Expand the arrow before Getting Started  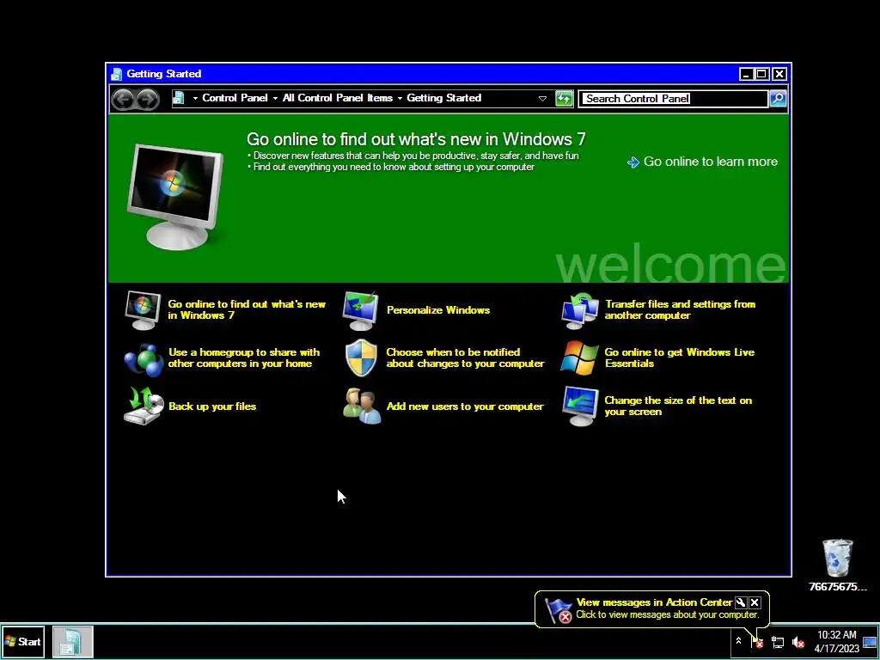(400, 98)
